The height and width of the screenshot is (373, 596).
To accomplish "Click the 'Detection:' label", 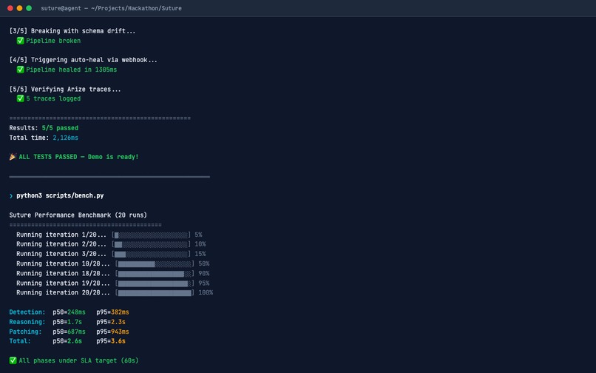I will 27,312.
